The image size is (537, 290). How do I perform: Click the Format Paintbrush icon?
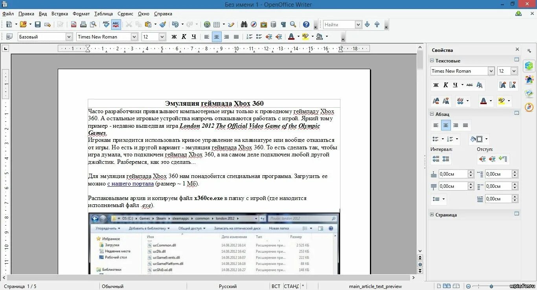coord(163,24)
